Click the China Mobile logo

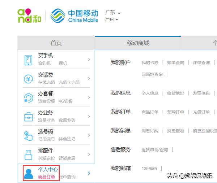pos(75,16)
